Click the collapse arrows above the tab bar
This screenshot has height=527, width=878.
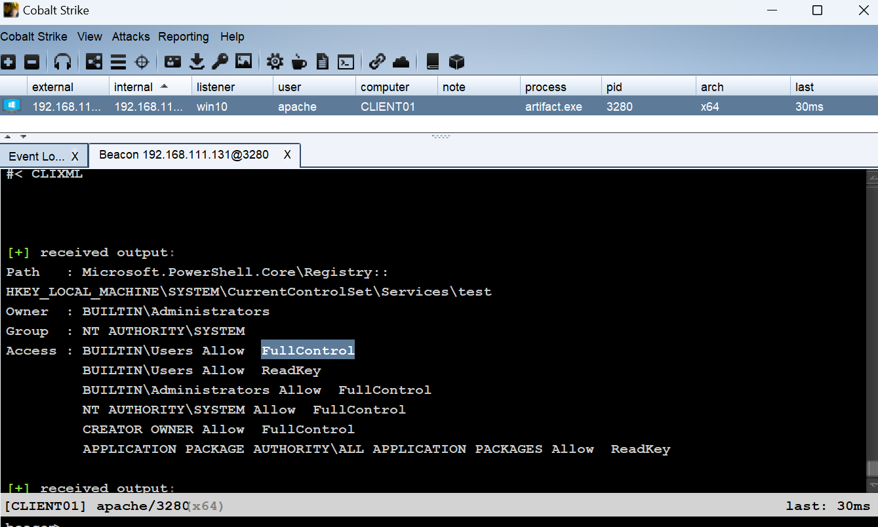click(x=14, y=137)
